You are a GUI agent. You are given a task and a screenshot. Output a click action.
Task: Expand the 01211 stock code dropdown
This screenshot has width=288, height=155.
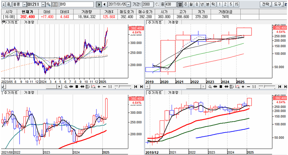tap(43, 4)
